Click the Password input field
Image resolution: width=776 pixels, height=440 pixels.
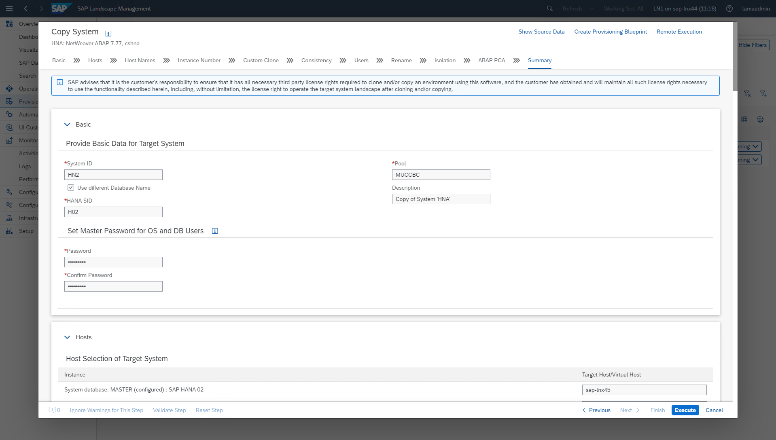(113, 262)
